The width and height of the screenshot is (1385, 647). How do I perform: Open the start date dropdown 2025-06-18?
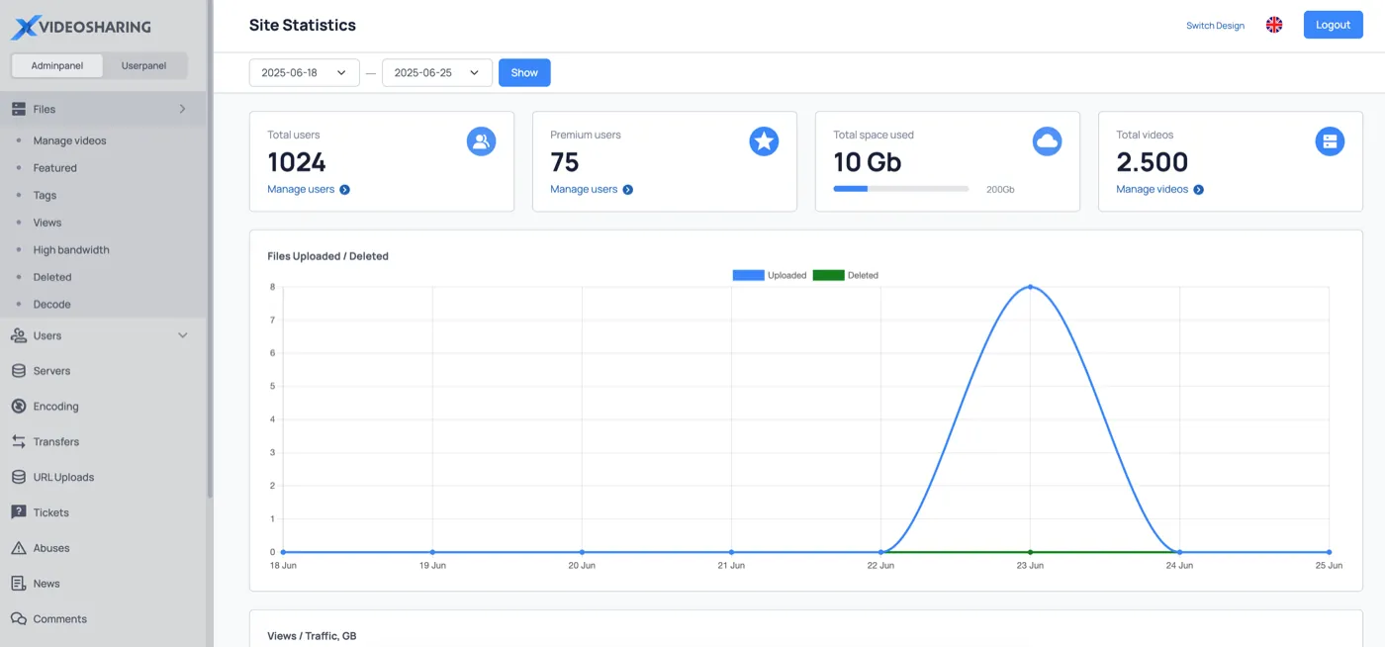tap(305, 73)
